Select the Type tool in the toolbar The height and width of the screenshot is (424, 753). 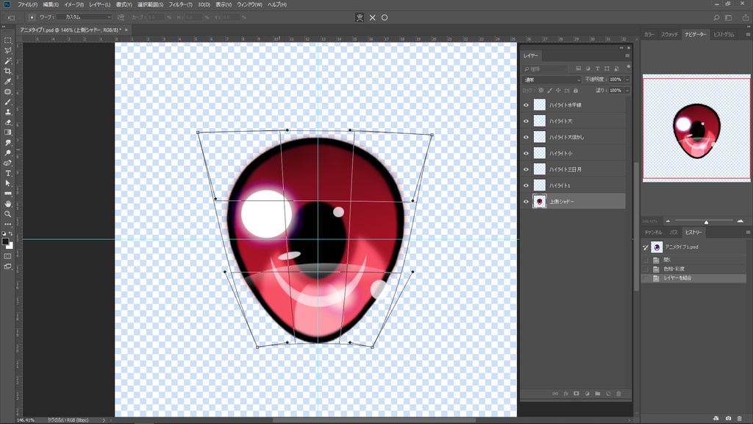[8, 173]
